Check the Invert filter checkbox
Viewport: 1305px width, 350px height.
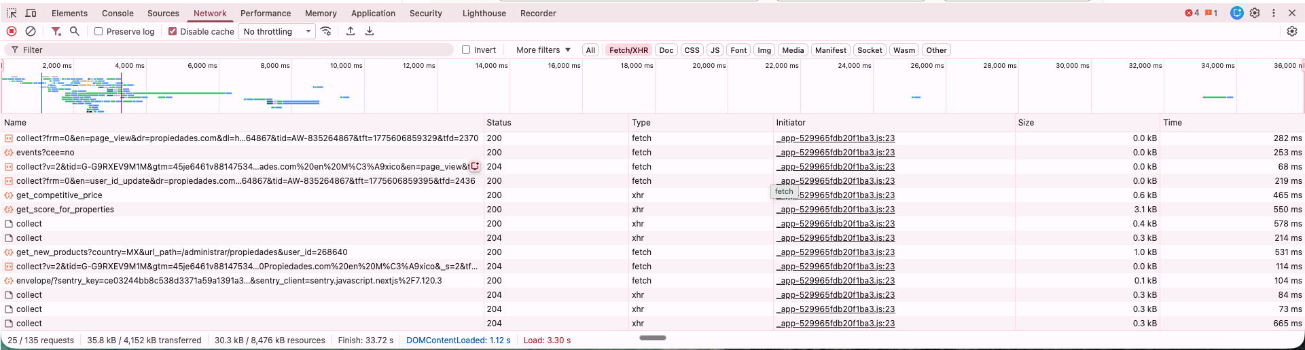(x=466, y=50)
